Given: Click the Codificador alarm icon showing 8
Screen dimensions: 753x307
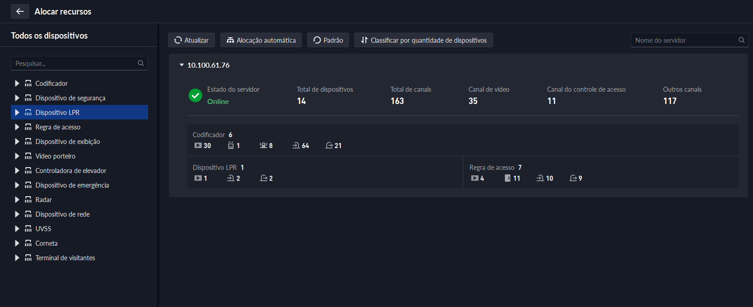Looking at the screenshot, I should click(263, 146).
